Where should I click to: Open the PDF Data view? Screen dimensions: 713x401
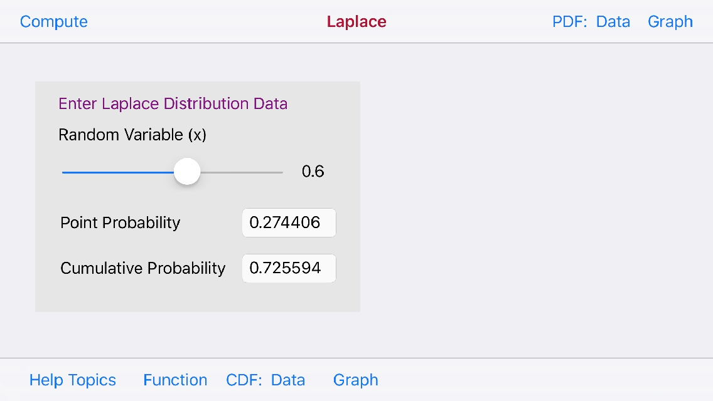pos(613,21)
